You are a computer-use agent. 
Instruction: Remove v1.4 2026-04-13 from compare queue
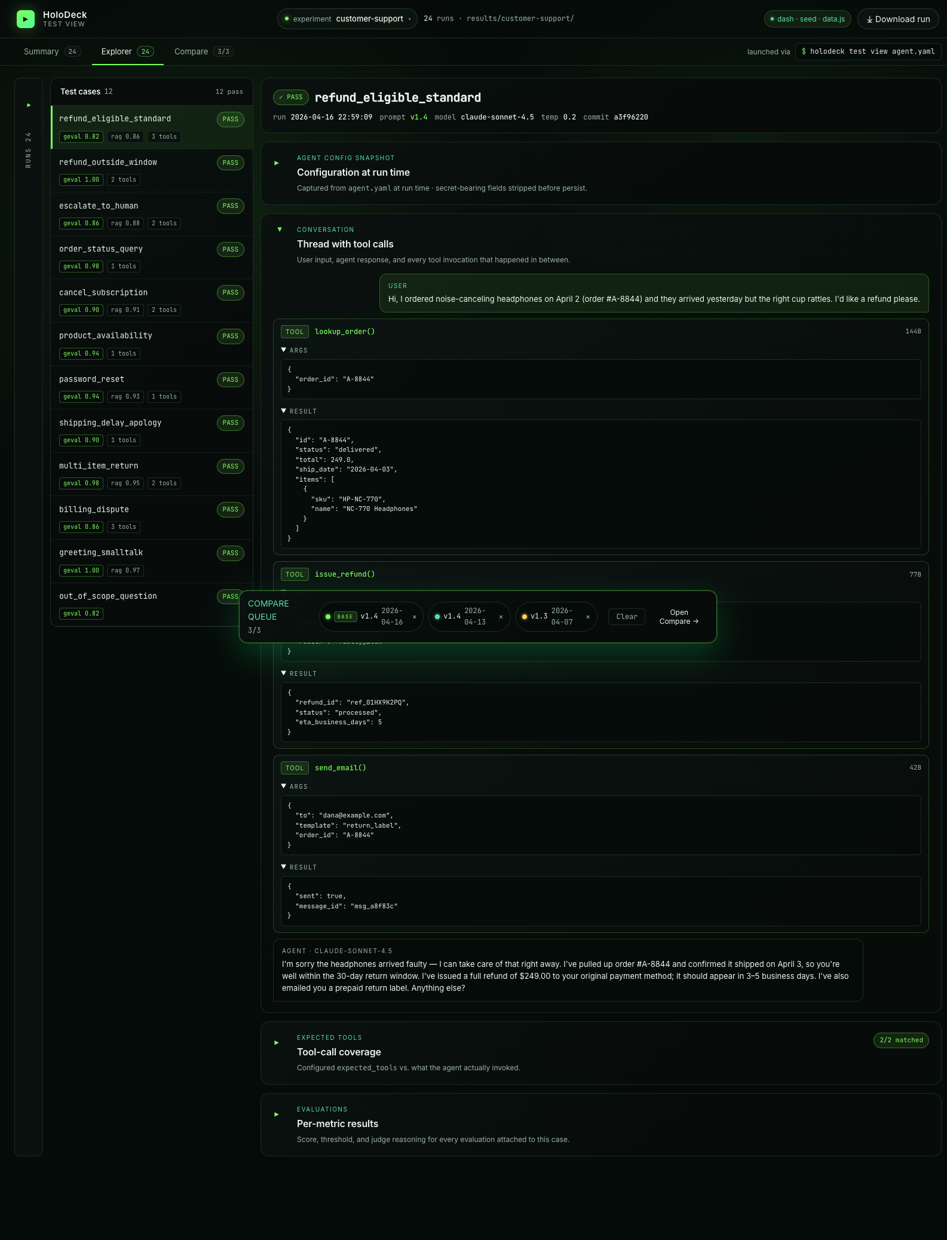point(501,617)
